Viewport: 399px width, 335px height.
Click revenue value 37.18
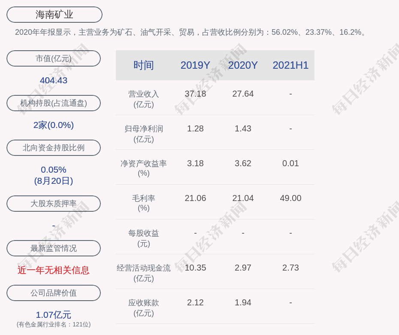click(195, 94)
